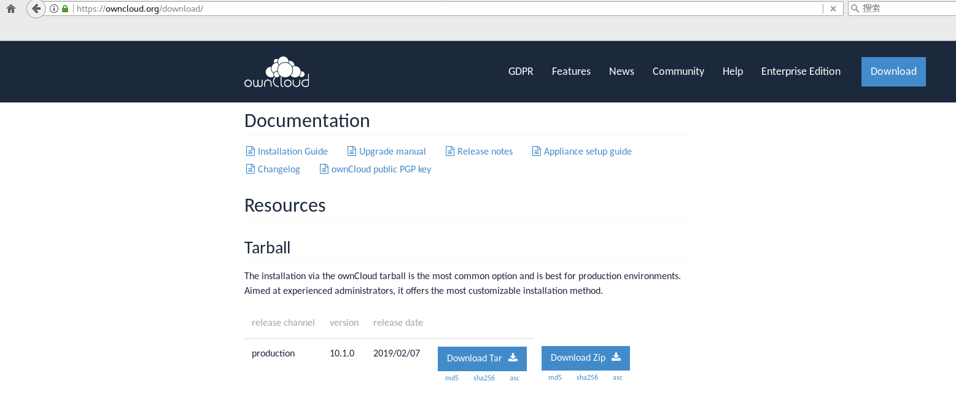Click the Tarball heading

pyautogui.click(x=267, y=248)
